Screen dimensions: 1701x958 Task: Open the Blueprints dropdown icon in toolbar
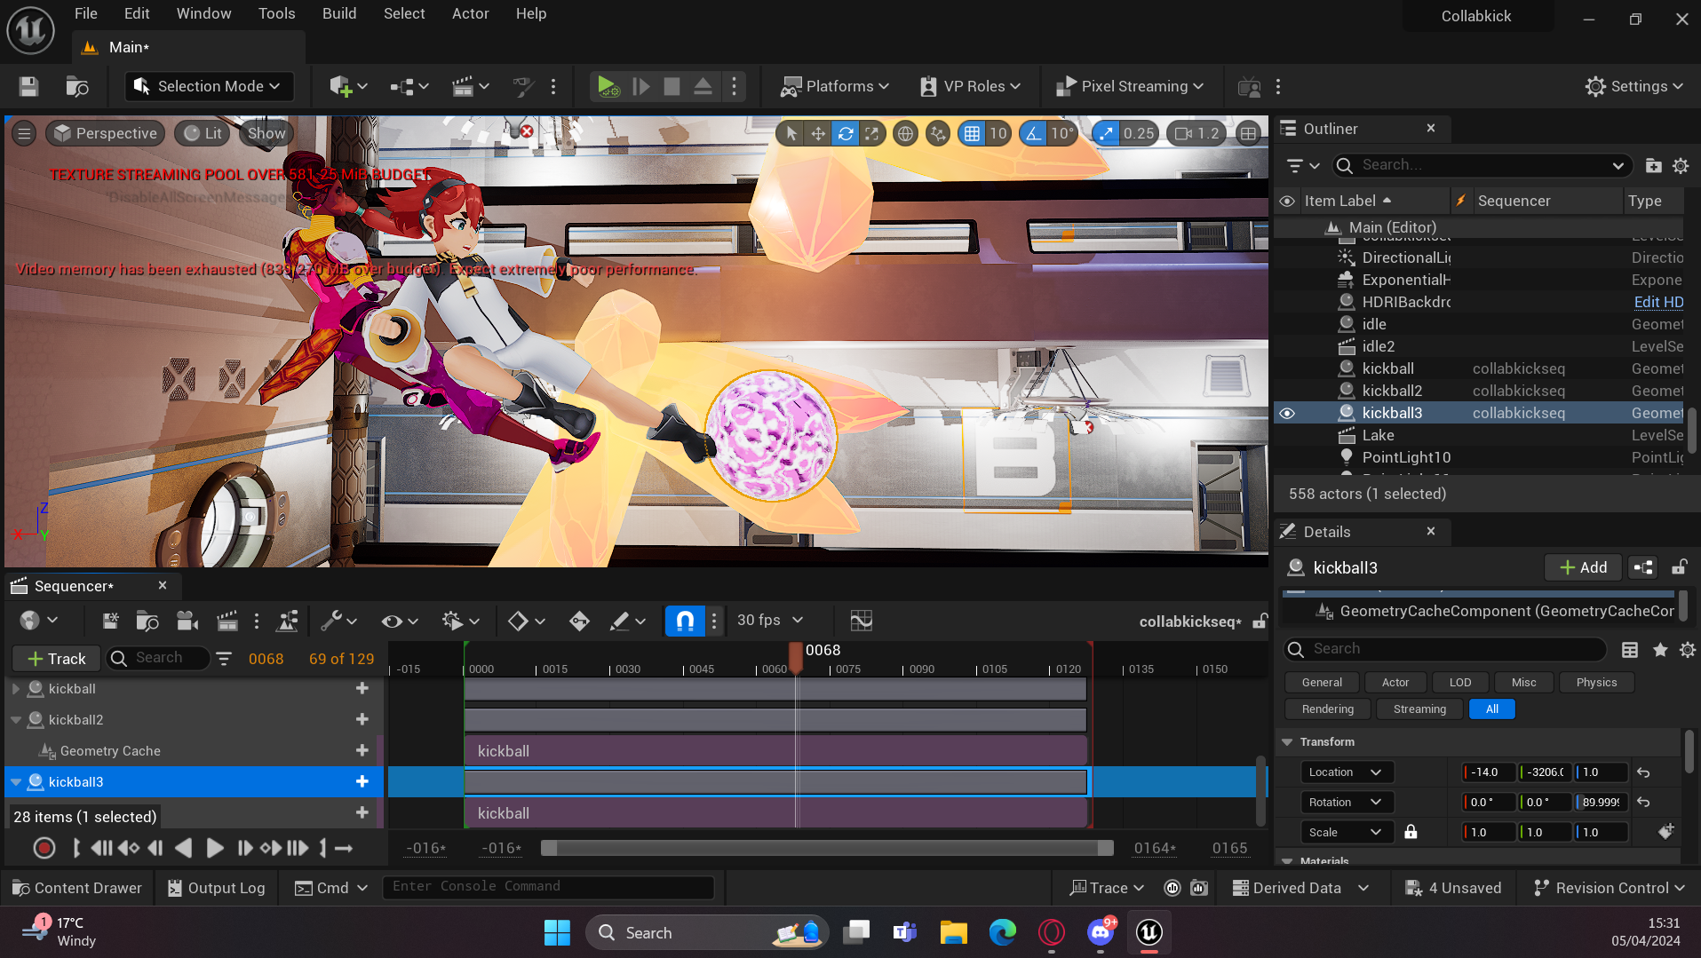coord(409,86)
